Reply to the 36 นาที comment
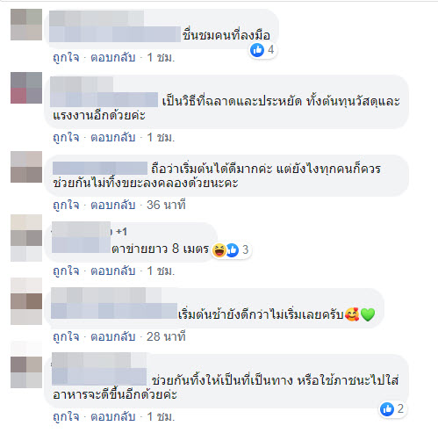The image size is (438, 433). (x=113, y=205)
